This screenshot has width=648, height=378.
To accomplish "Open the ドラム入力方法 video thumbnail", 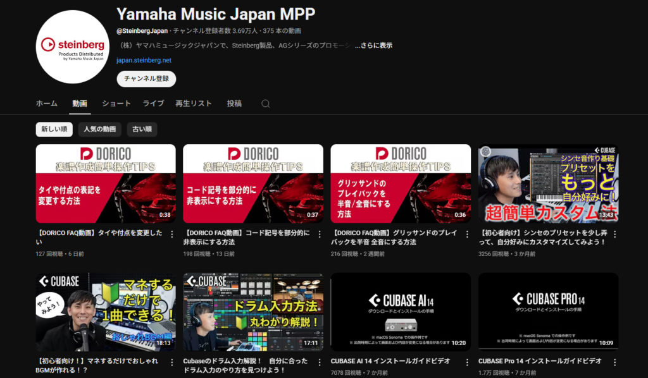I will (253, 311).
